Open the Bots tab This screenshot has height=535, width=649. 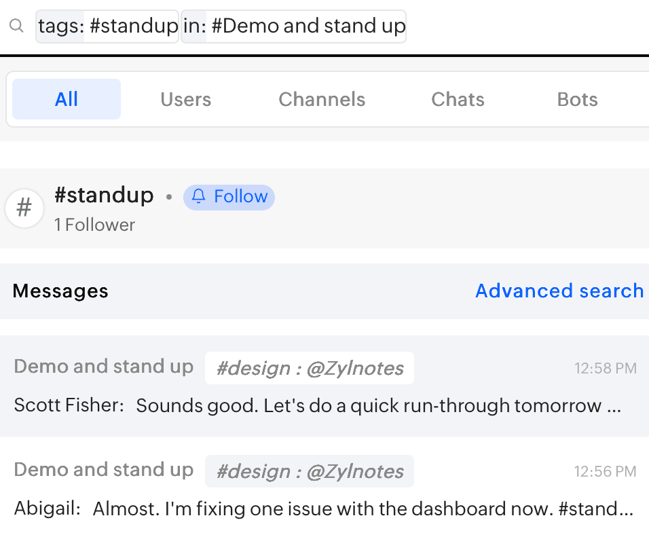578,99
